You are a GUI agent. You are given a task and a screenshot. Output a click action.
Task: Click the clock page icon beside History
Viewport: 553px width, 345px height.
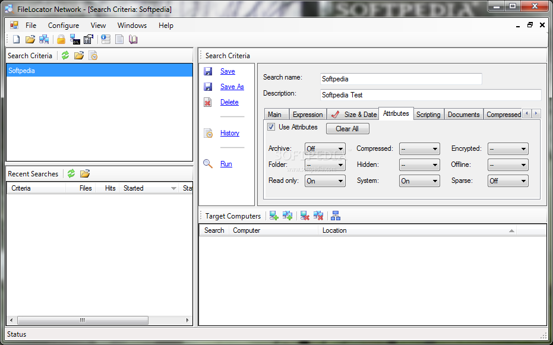point(208,133)
